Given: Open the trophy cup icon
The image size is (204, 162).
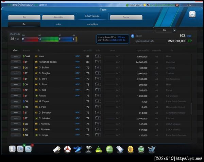Looking at the screenshot, I should click(88, 149).
